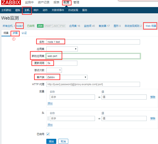Click the 取消 cancel button
Viewport: 158px width, 144px height.
pos(63,141)
